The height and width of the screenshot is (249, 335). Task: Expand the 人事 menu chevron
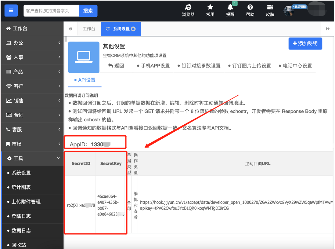tap(59, 57)
